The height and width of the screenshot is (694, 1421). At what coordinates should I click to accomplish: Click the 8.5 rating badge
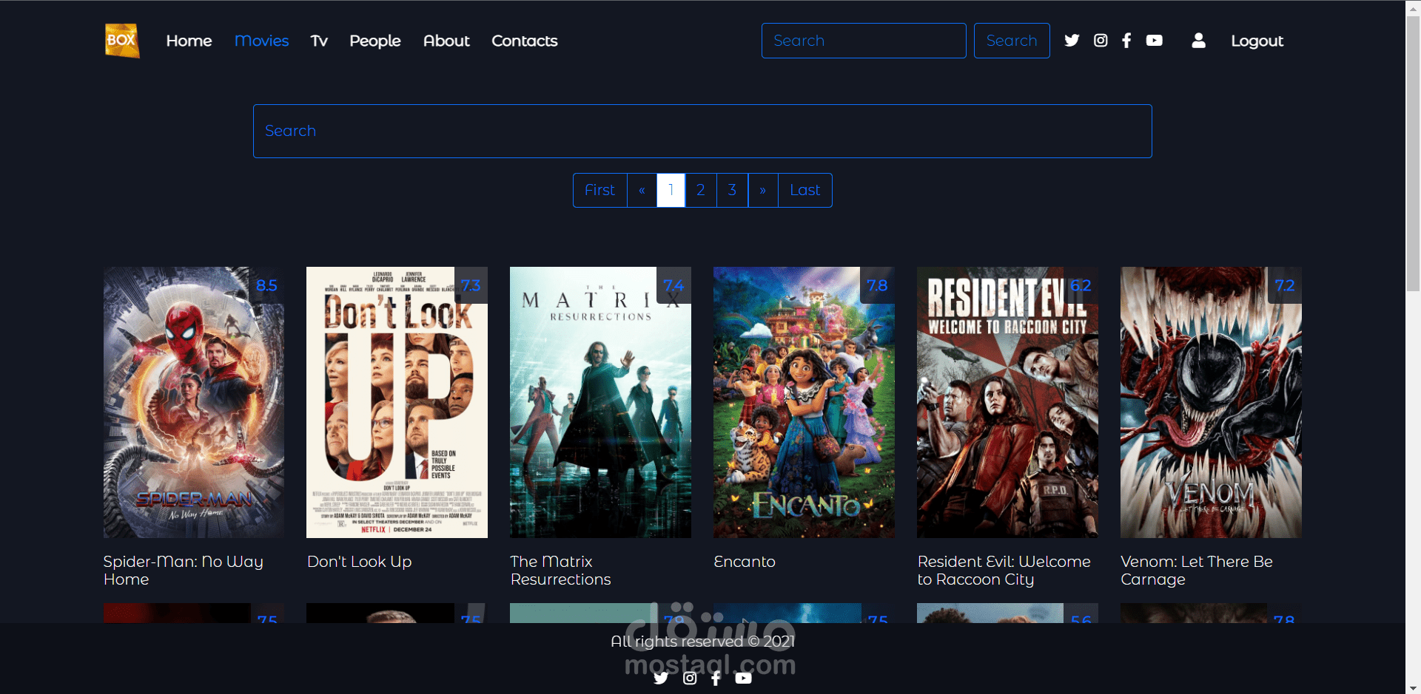click(266, 285)
